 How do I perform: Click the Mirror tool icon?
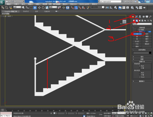point(107,8)
